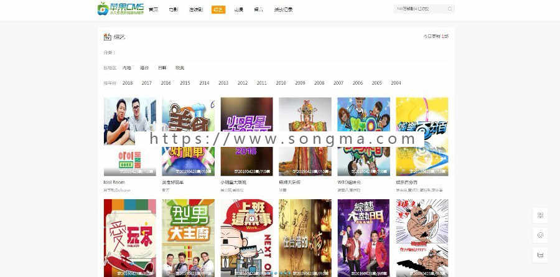Filter by year 2016

pyautogui.click(x=166, y=83)
